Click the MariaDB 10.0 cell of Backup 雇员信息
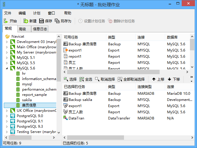This screenshot has width=197, height=148. [x=178, y=93]
